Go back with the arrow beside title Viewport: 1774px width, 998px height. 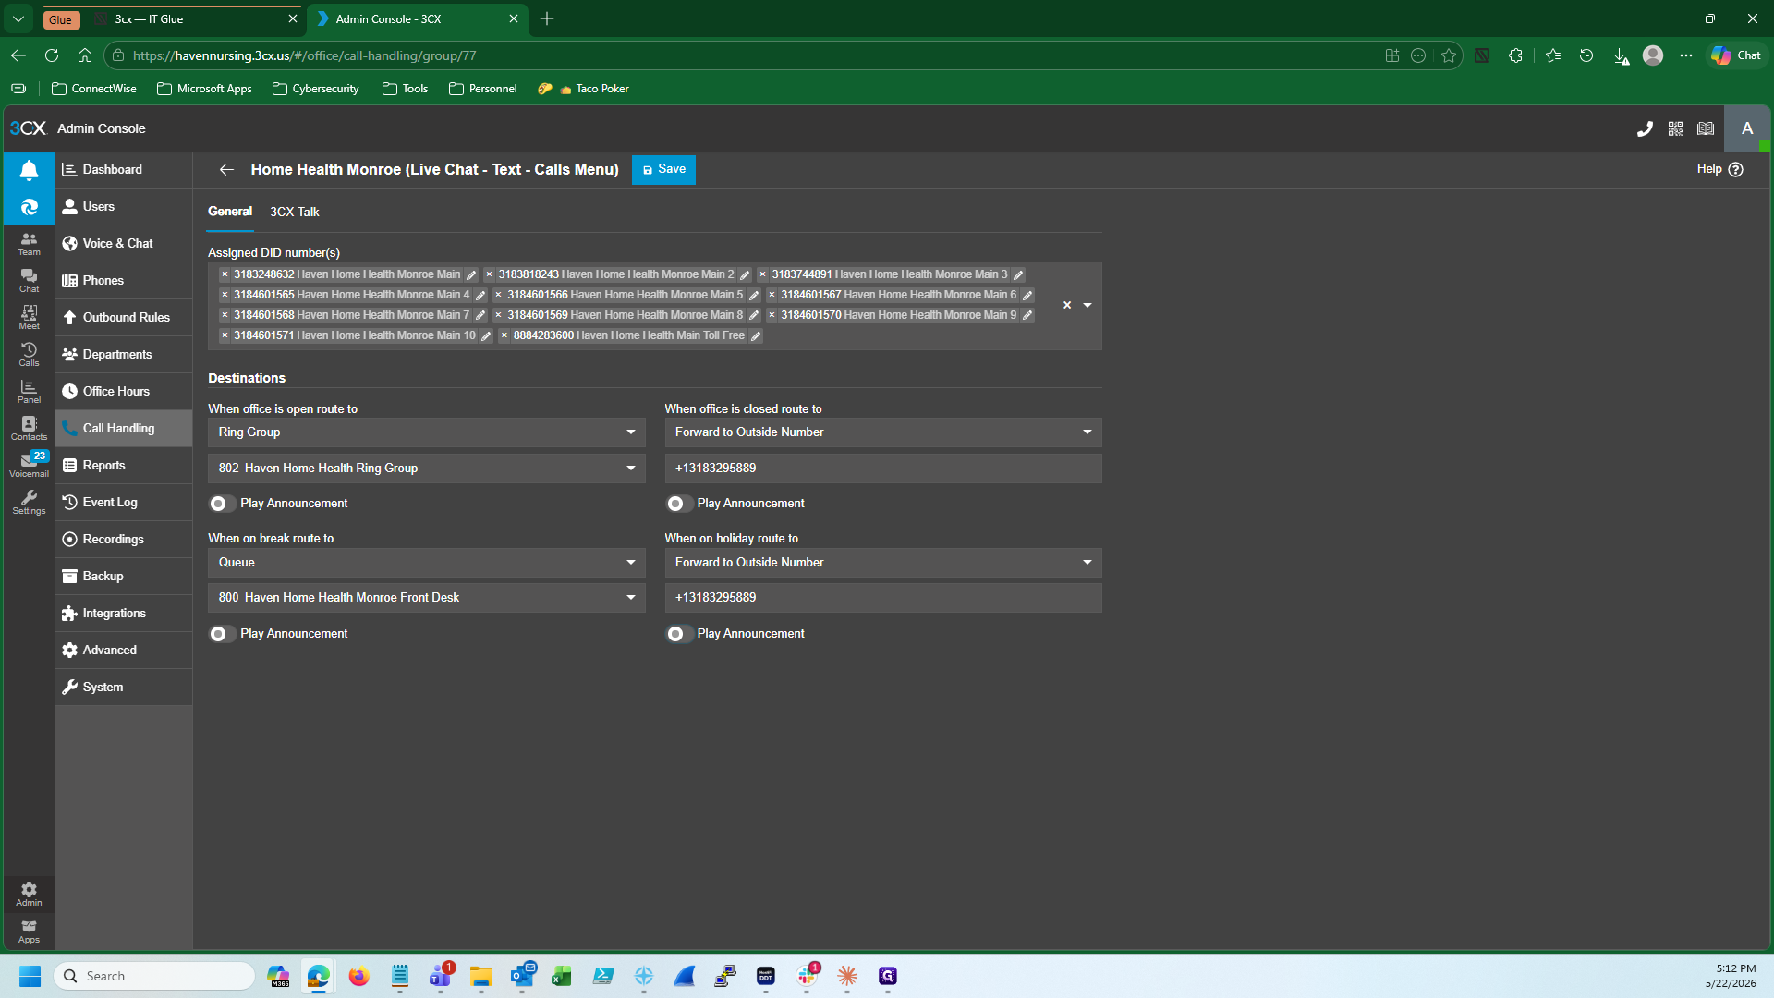[226, 169]
